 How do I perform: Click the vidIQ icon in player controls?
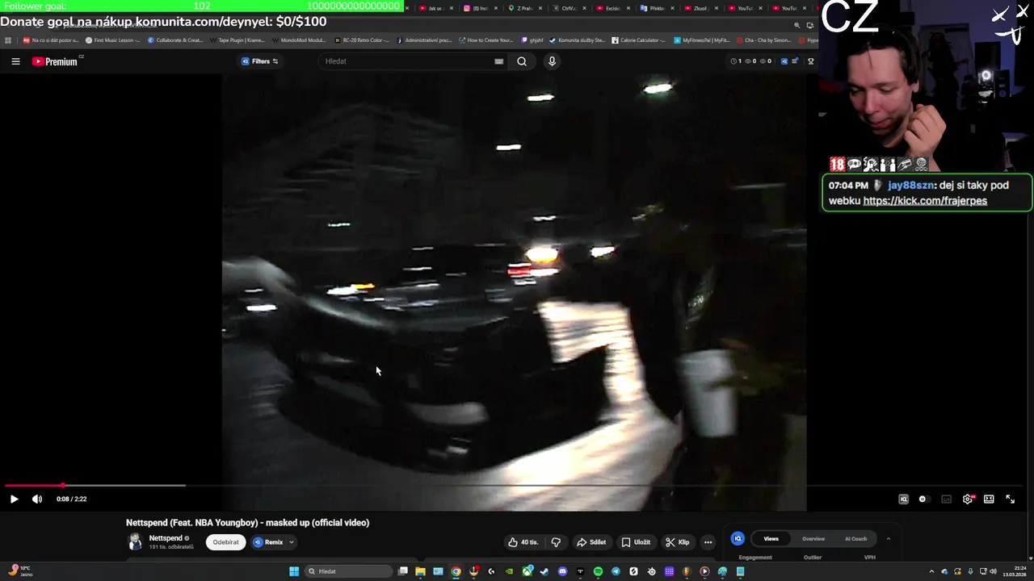[903, 499]
